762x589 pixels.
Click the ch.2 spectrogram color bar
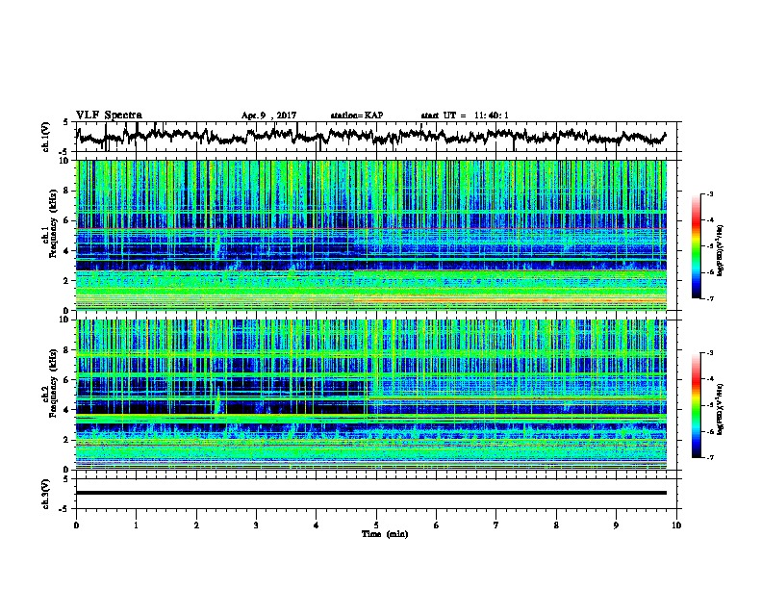(697, 405)
